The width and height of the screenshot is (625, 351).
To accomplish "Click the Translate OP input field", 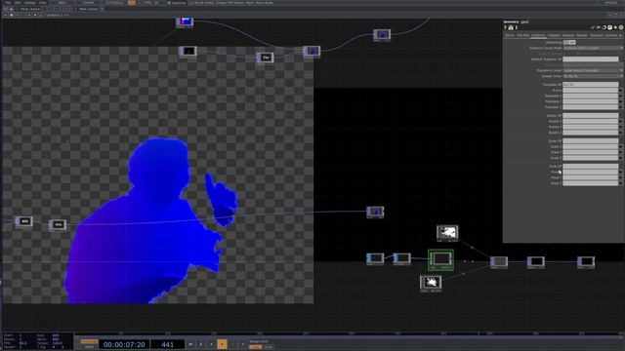I will (x=590, y=85).
